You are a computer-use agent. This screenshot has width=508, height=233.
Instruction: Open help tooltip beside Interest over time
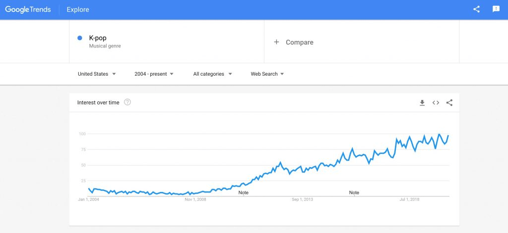pos(127,102)
